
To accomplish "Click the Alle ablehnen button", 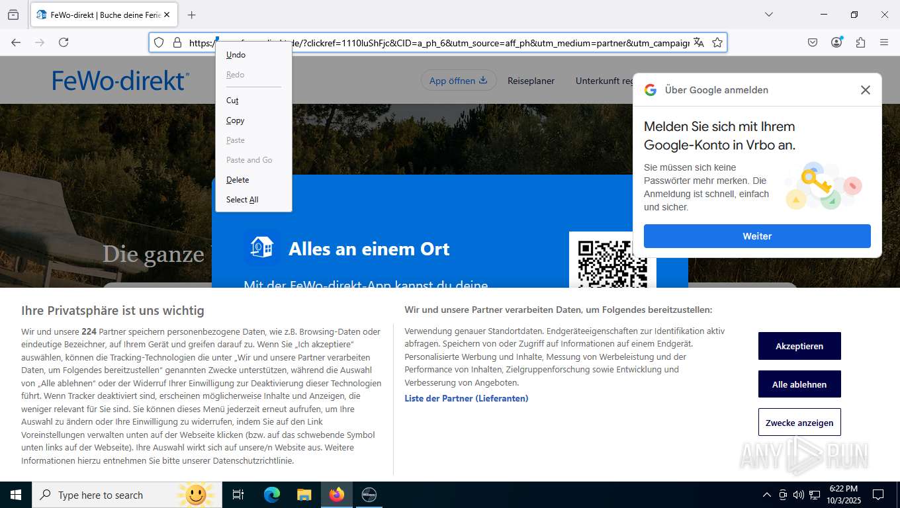I will coord(799,384).
